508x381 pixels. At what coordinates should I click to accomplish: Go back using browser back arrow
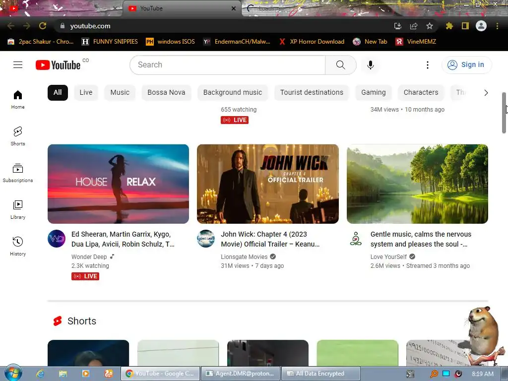coord(11,26)
